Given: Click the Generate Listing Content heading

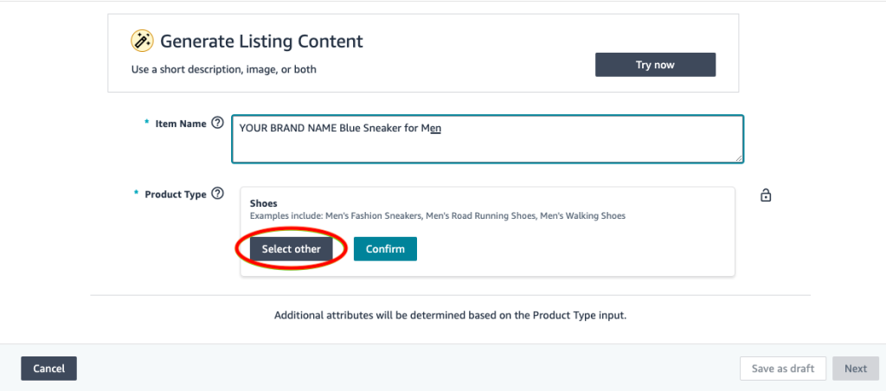Looking at the screenshot, I should pyautogui.click(x=261, y=42).
